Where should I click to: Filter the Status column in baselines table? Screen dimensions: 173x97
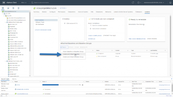click(x=112, y=50)
